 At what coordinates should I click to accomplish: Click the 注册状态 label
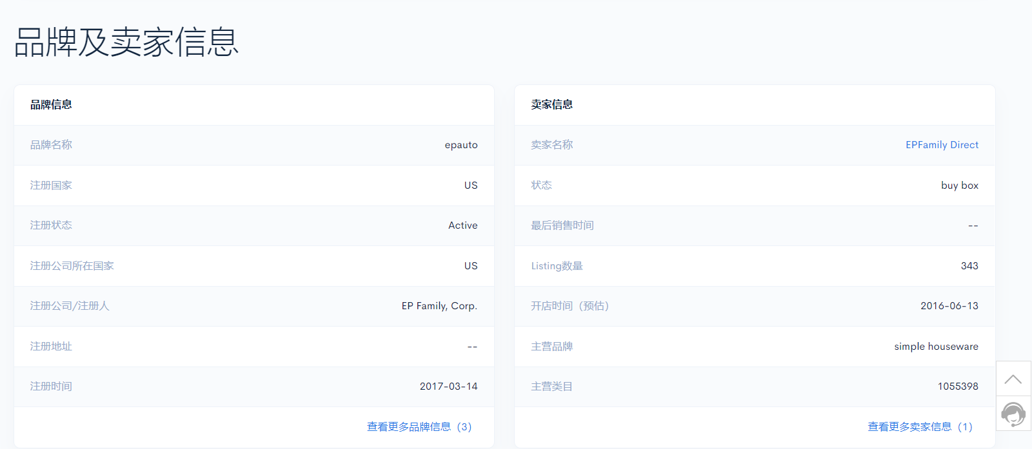(x=51, y=225)
